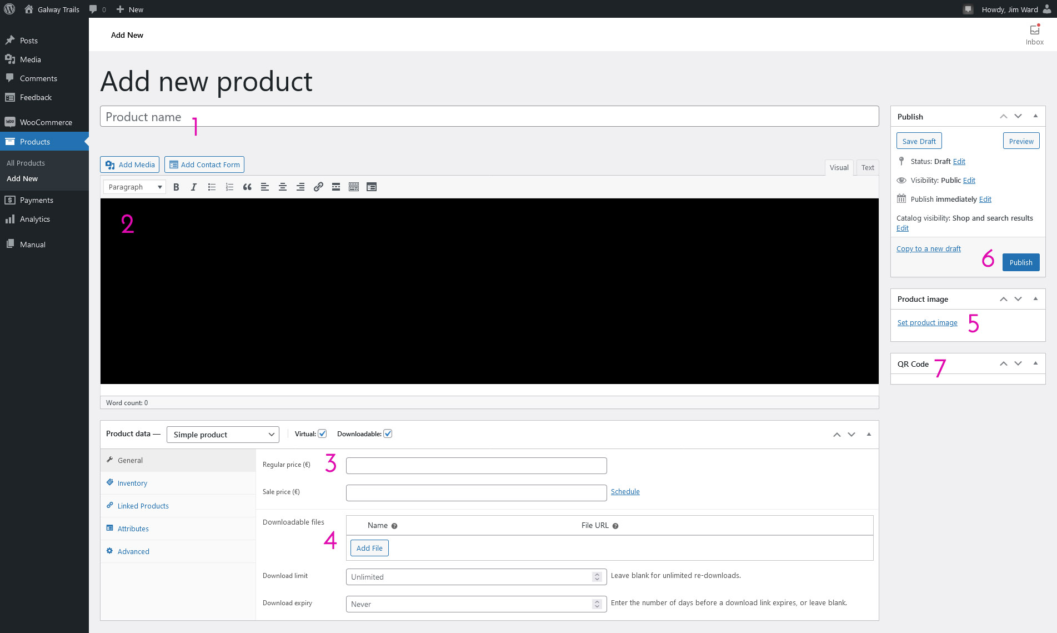Viewport: 1057px width, 633px height.
Task: Increase the Download limit stepper
Action: click(x=597, y=574)
